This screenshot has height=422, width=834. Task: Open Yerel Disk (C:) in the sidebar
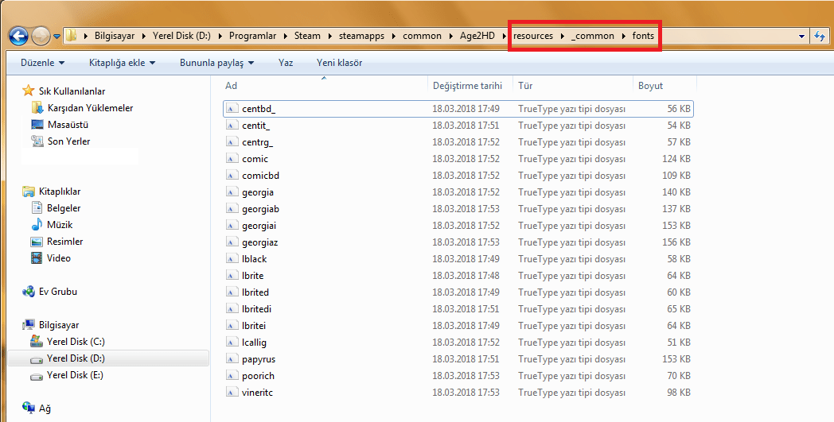click(76, 342)
